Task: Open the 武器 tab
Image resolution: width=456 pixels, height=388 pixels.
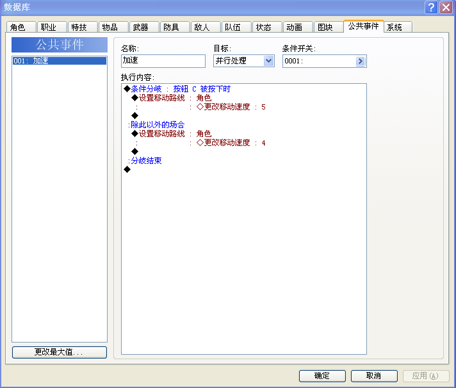Action: click(x=145, y=27)
